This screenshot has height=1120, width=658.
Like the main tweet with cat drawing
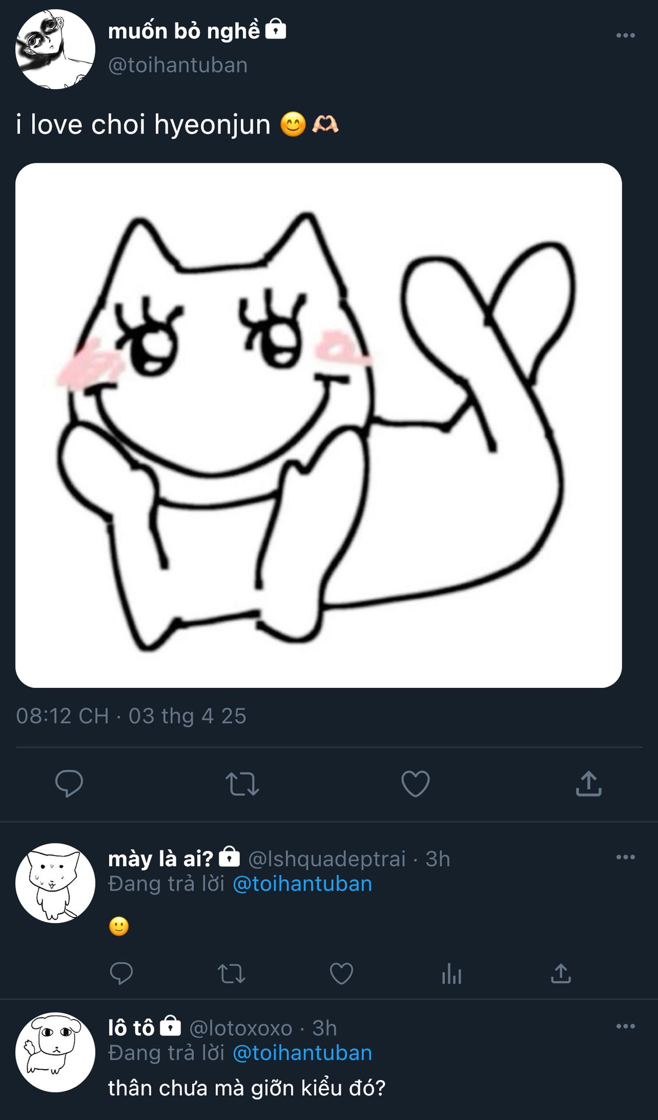(x=415, y=783)
